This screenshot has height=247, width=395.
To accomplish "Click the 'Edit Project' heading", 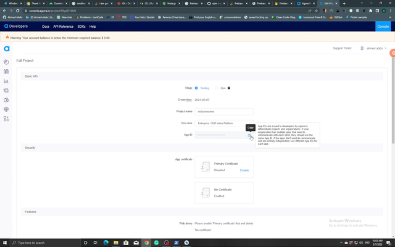I will (x=25, y=61).
